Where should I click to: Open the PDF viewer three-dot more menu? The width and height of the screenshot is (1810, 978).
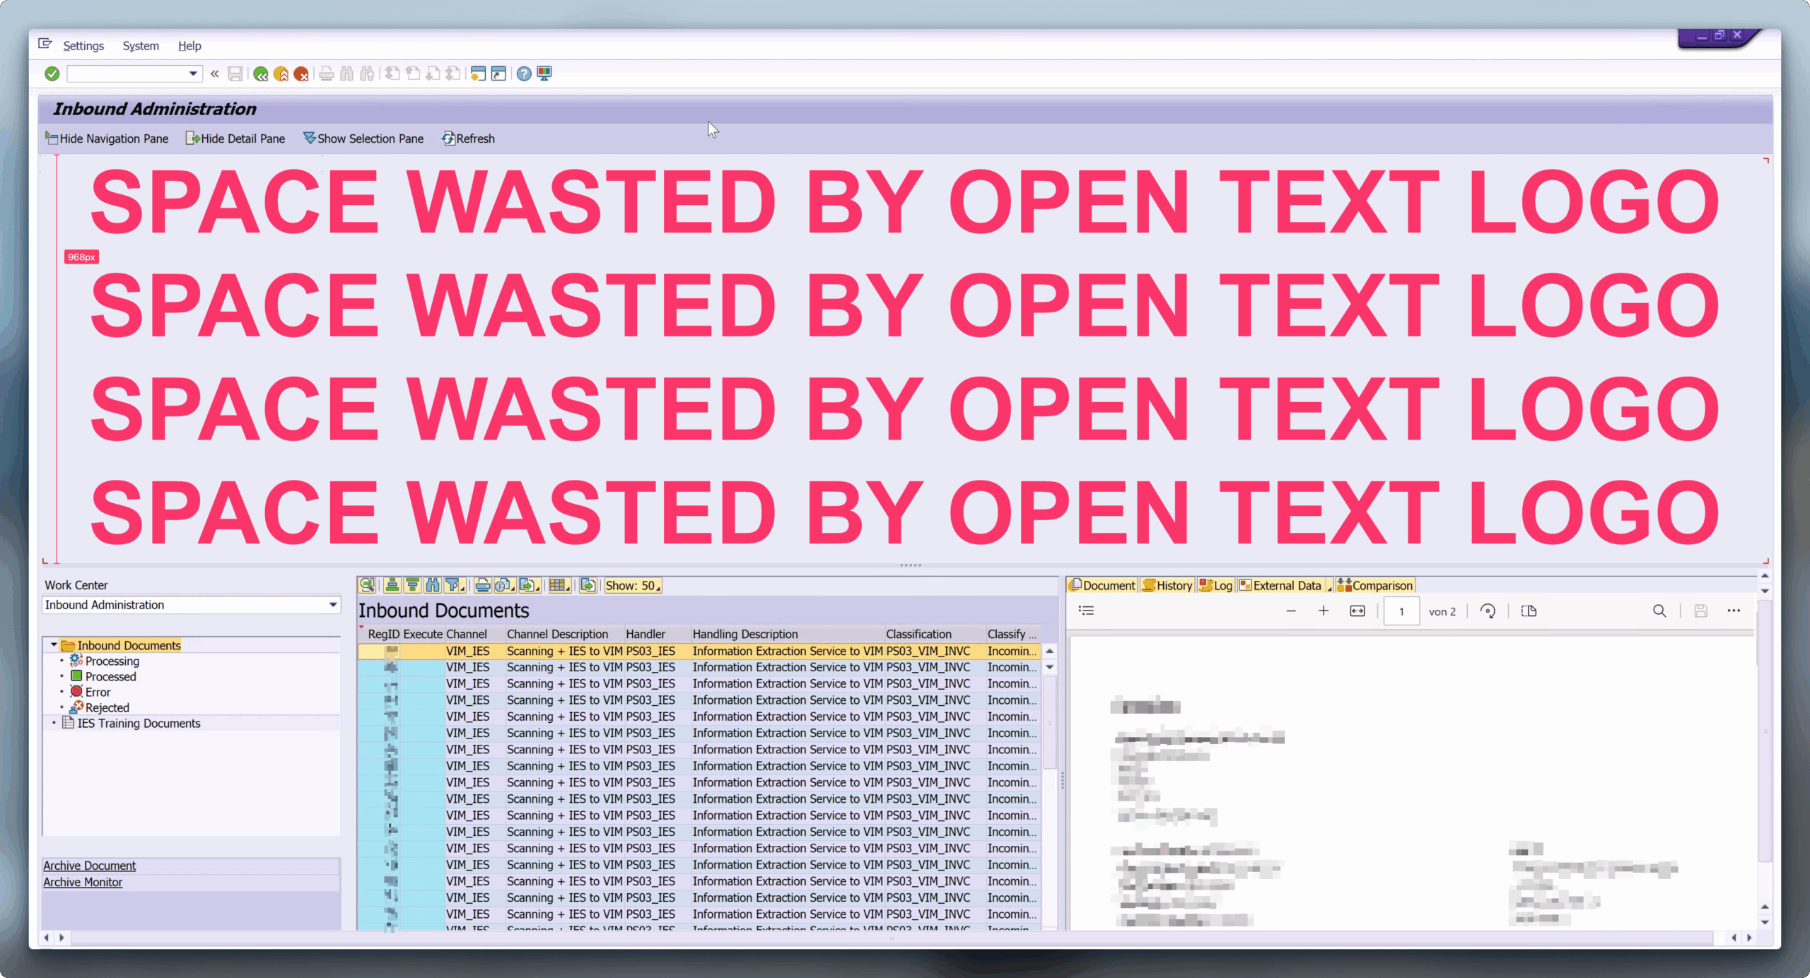click(x=1734, y=611)
